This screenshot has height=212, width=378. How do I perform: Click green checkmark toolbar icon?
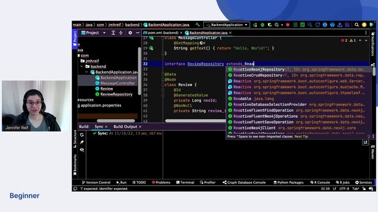click(302, 25)
